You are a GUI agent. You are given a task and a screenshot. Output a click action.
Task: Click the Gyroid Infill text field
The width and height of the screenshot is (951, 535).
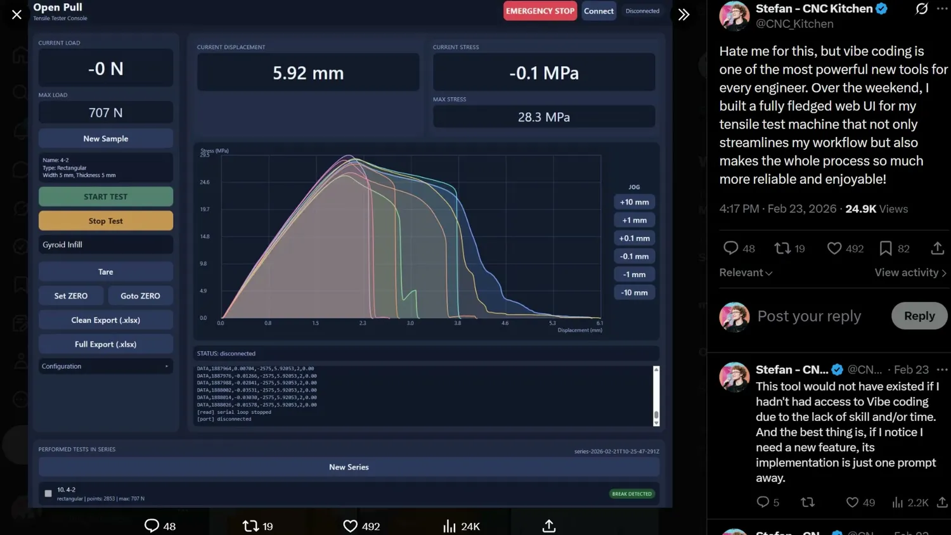(x=106, y=245)
